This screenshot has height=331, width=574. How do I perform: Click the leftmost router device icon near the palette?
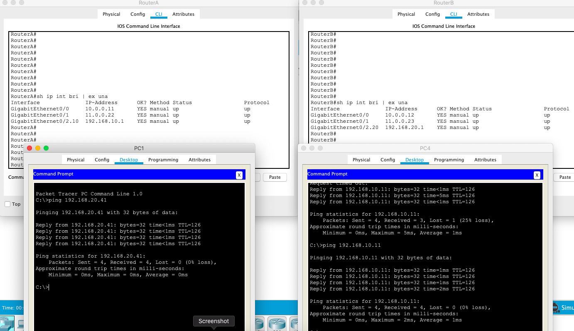tap(259, 324)
